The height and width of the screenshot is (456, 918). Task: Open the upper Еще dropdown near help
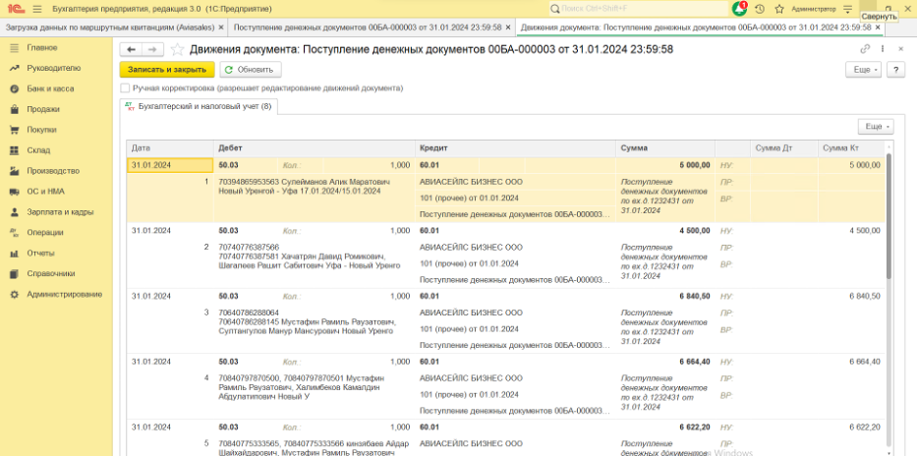[x=864, y=69]
